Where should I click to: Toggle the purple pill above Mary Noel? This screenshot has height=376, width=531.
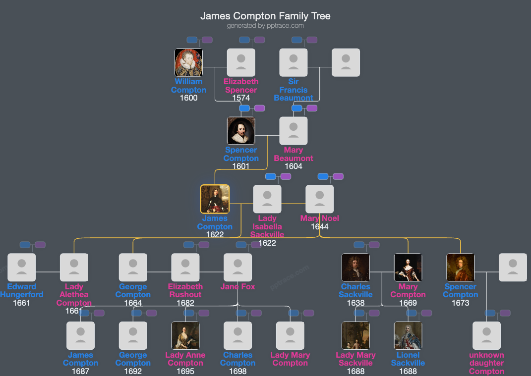pos(338,176)
